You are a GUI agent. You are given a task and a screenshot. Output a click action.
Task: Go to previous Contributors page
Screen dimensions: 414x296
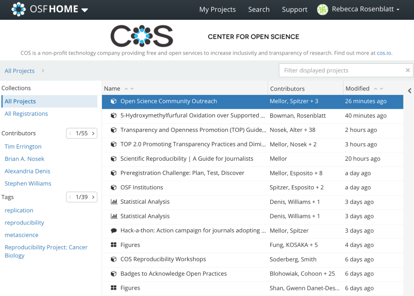click(70, 133)
